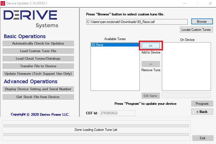Click the 'Add to Device' label

[x=151, y=52]
